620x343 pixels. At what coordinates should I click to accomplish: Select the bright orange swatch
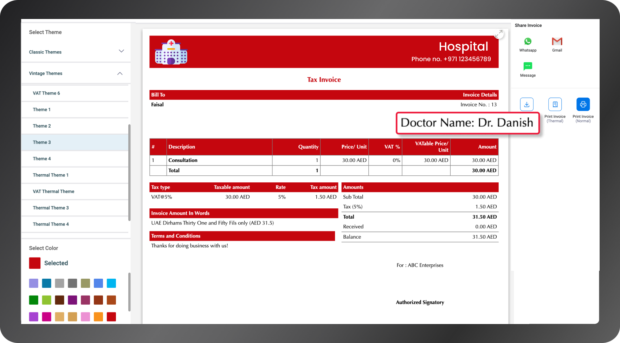coord(98,317)
